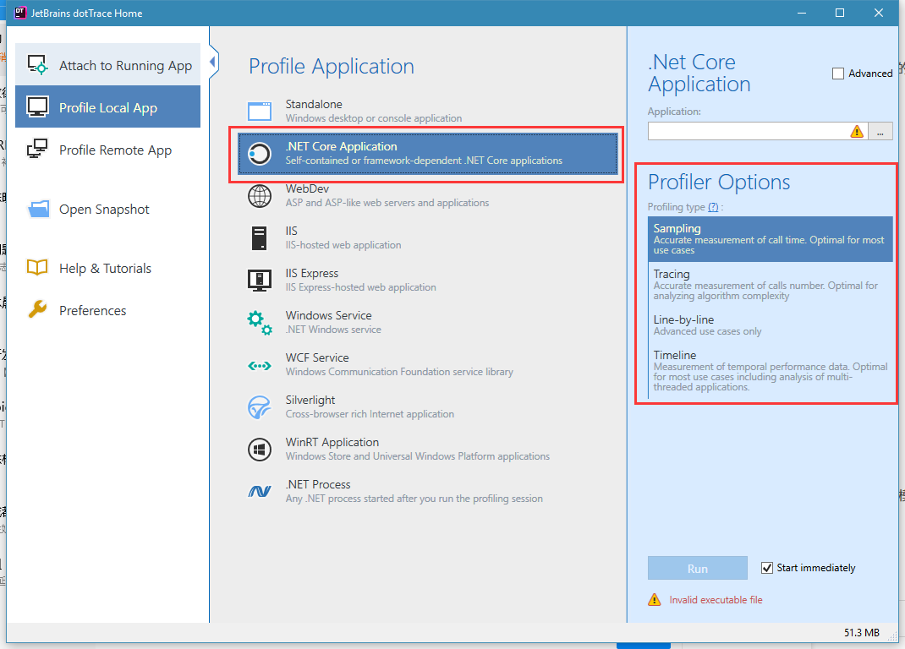Screen dimensions: 905x649
Task: Open Attach to Running App section
Action: [108, 64]
